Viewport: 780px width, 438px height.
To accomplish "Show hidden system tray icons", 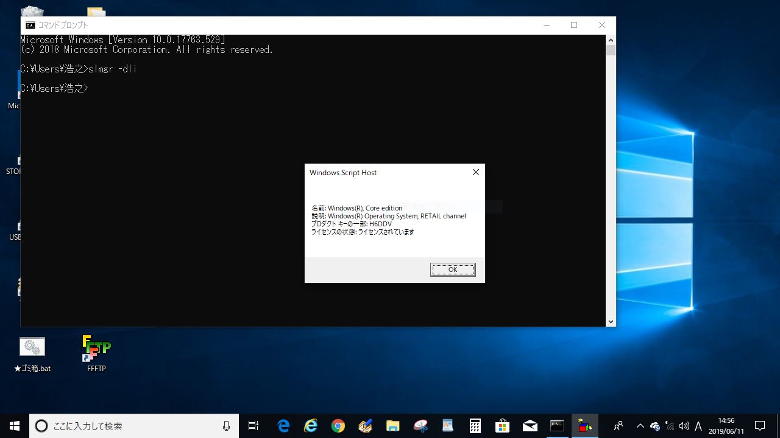I will click(x=640, y=426).
